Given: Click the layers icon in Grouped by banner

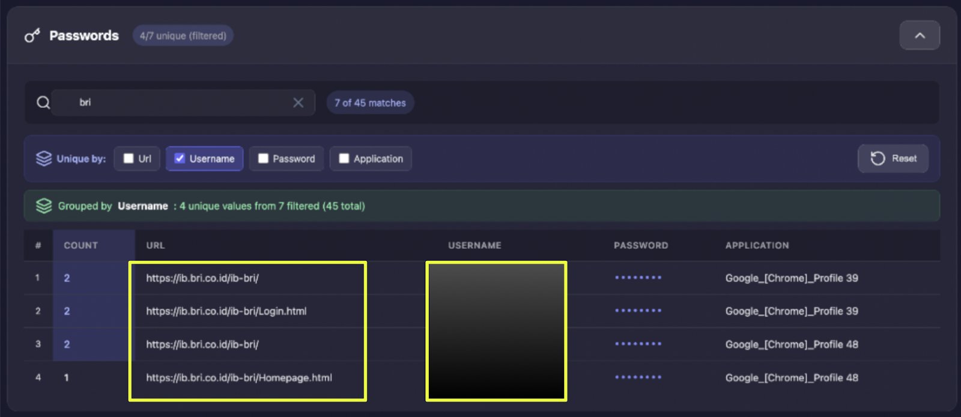Looking at the screenshot, I should (44, 206).
